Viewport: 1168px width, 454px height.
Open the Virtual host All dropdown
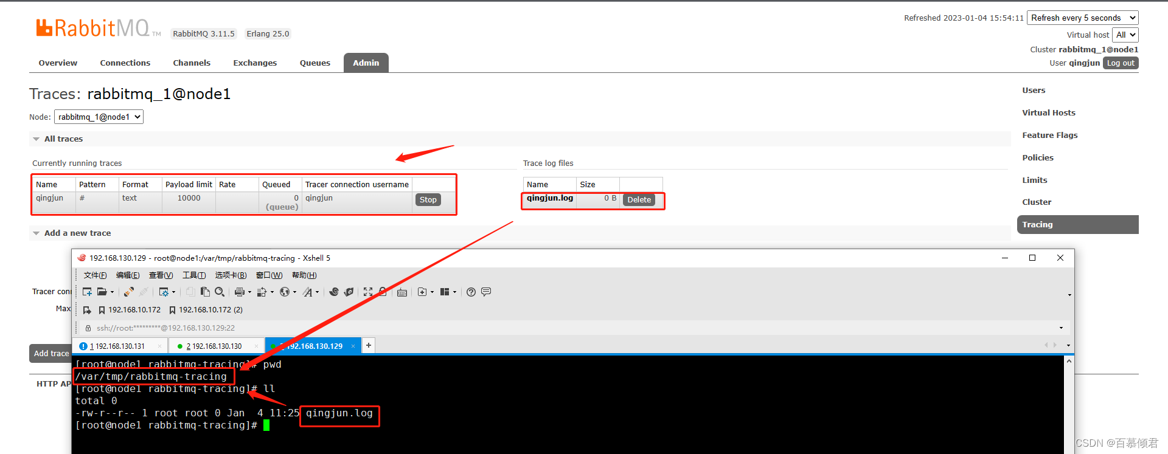click(1125, 35)
